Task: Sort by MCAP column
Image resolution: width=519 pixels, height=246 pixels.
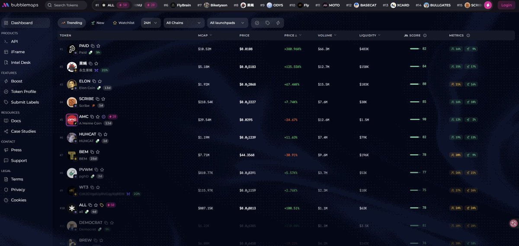Action: click(x=204, y=35)
